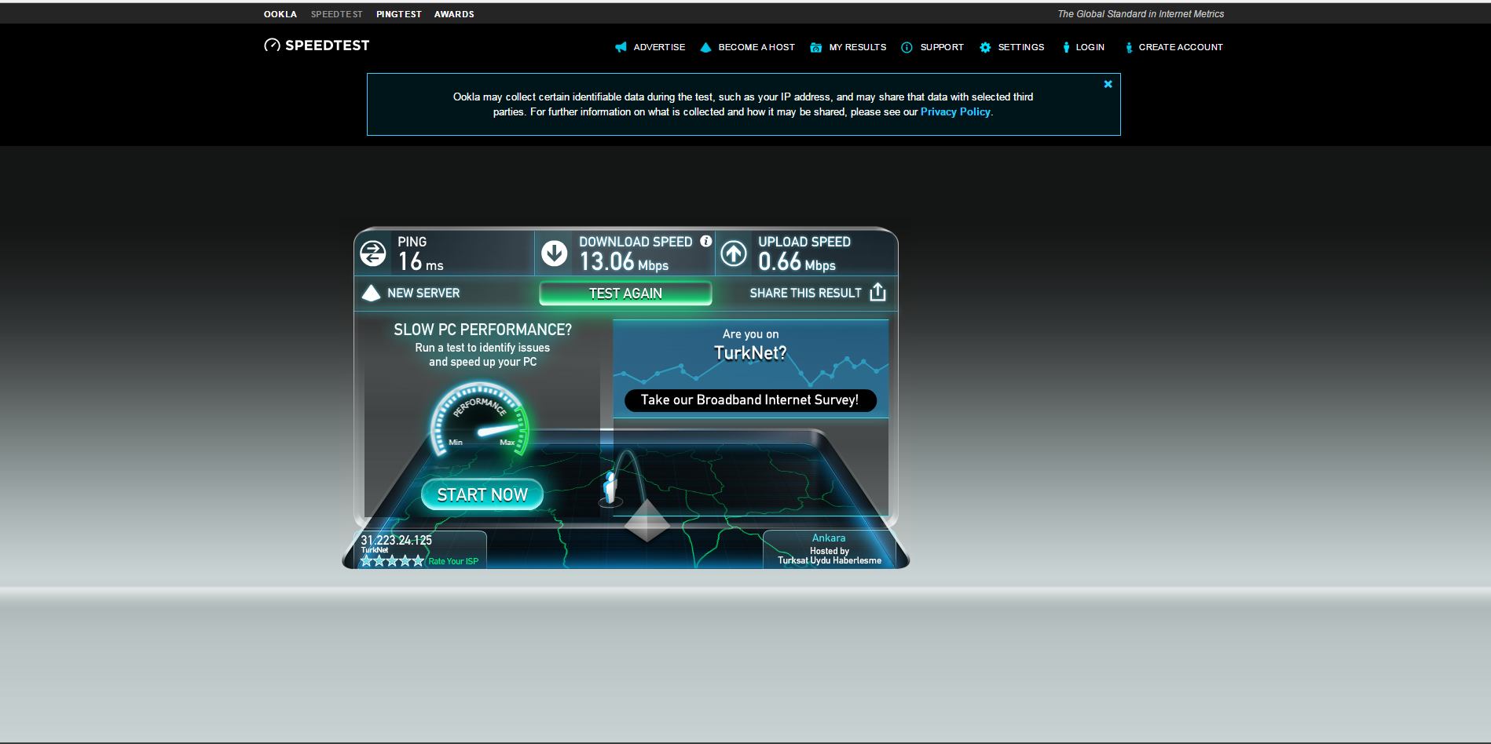Click the Login person icon

point(1066,47)
